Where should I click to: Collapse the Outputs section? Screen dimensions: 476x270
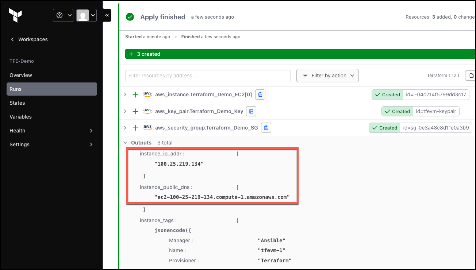click(125, 143)
